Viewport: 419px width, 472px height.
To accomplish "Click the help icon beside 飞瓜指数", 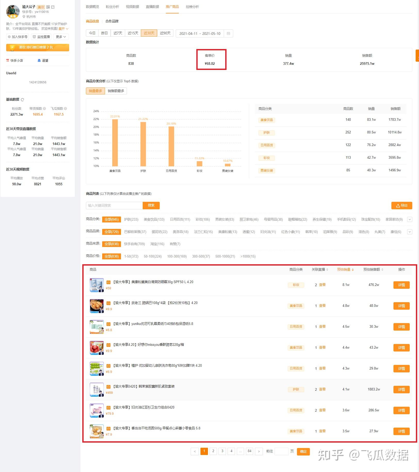I will coord(65,109).
